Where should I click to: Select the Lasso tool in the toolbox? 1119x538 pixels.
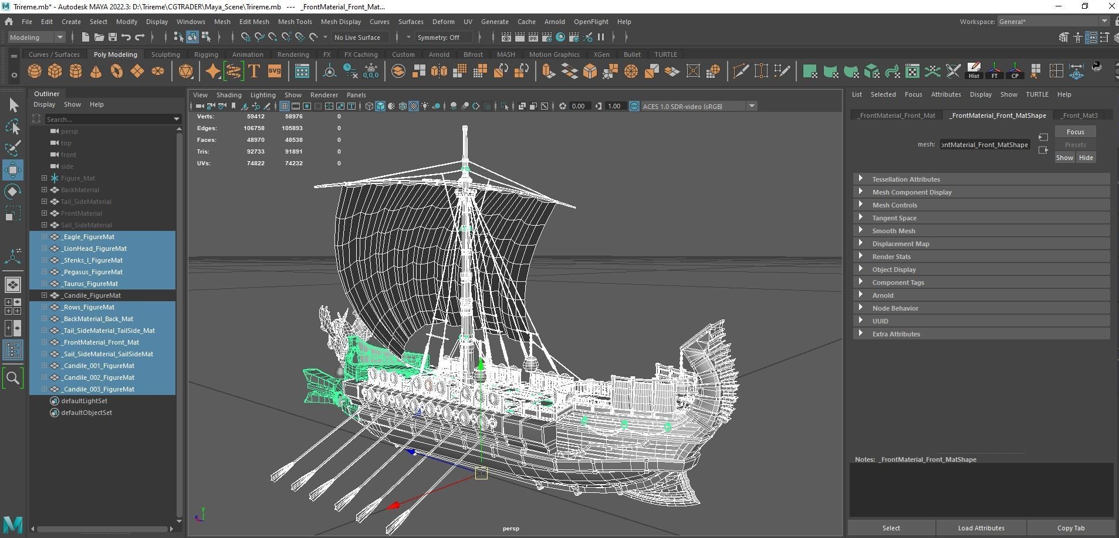coord(13,127)
